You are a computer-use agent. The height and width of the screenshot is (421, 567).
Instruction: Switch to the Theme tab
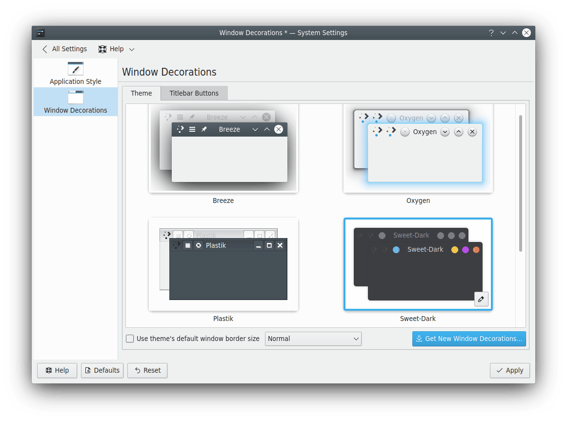click(x=141, y=93)
